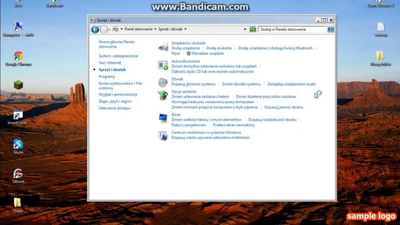Expand dropdown after Sprzęt i dźwięk breadcrumb

coord(186,29)
